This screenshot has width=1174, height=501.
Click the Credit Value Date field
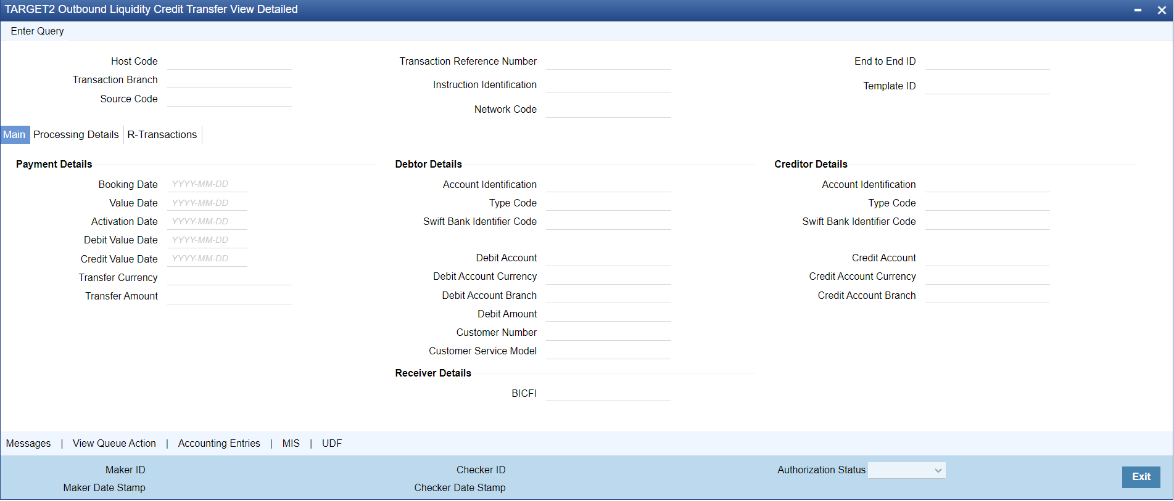[207, 259]
